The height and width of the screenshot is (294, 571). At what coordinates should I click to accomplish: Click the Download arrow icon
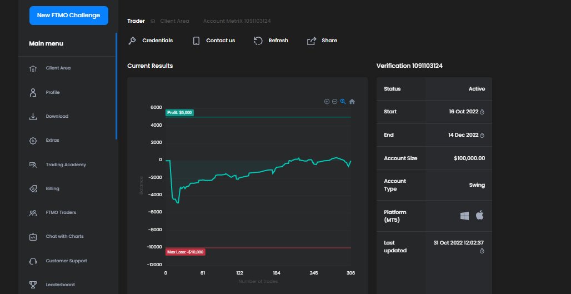tap(33, 117)
